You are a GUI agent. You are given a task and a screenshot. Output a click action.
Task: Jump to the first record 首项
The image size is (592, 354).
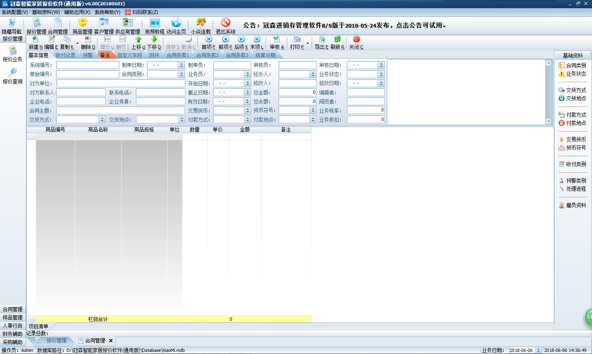click(x=208, y=43)
